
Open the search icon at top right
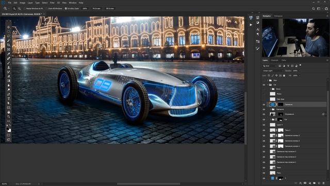(x=313, y=9)
